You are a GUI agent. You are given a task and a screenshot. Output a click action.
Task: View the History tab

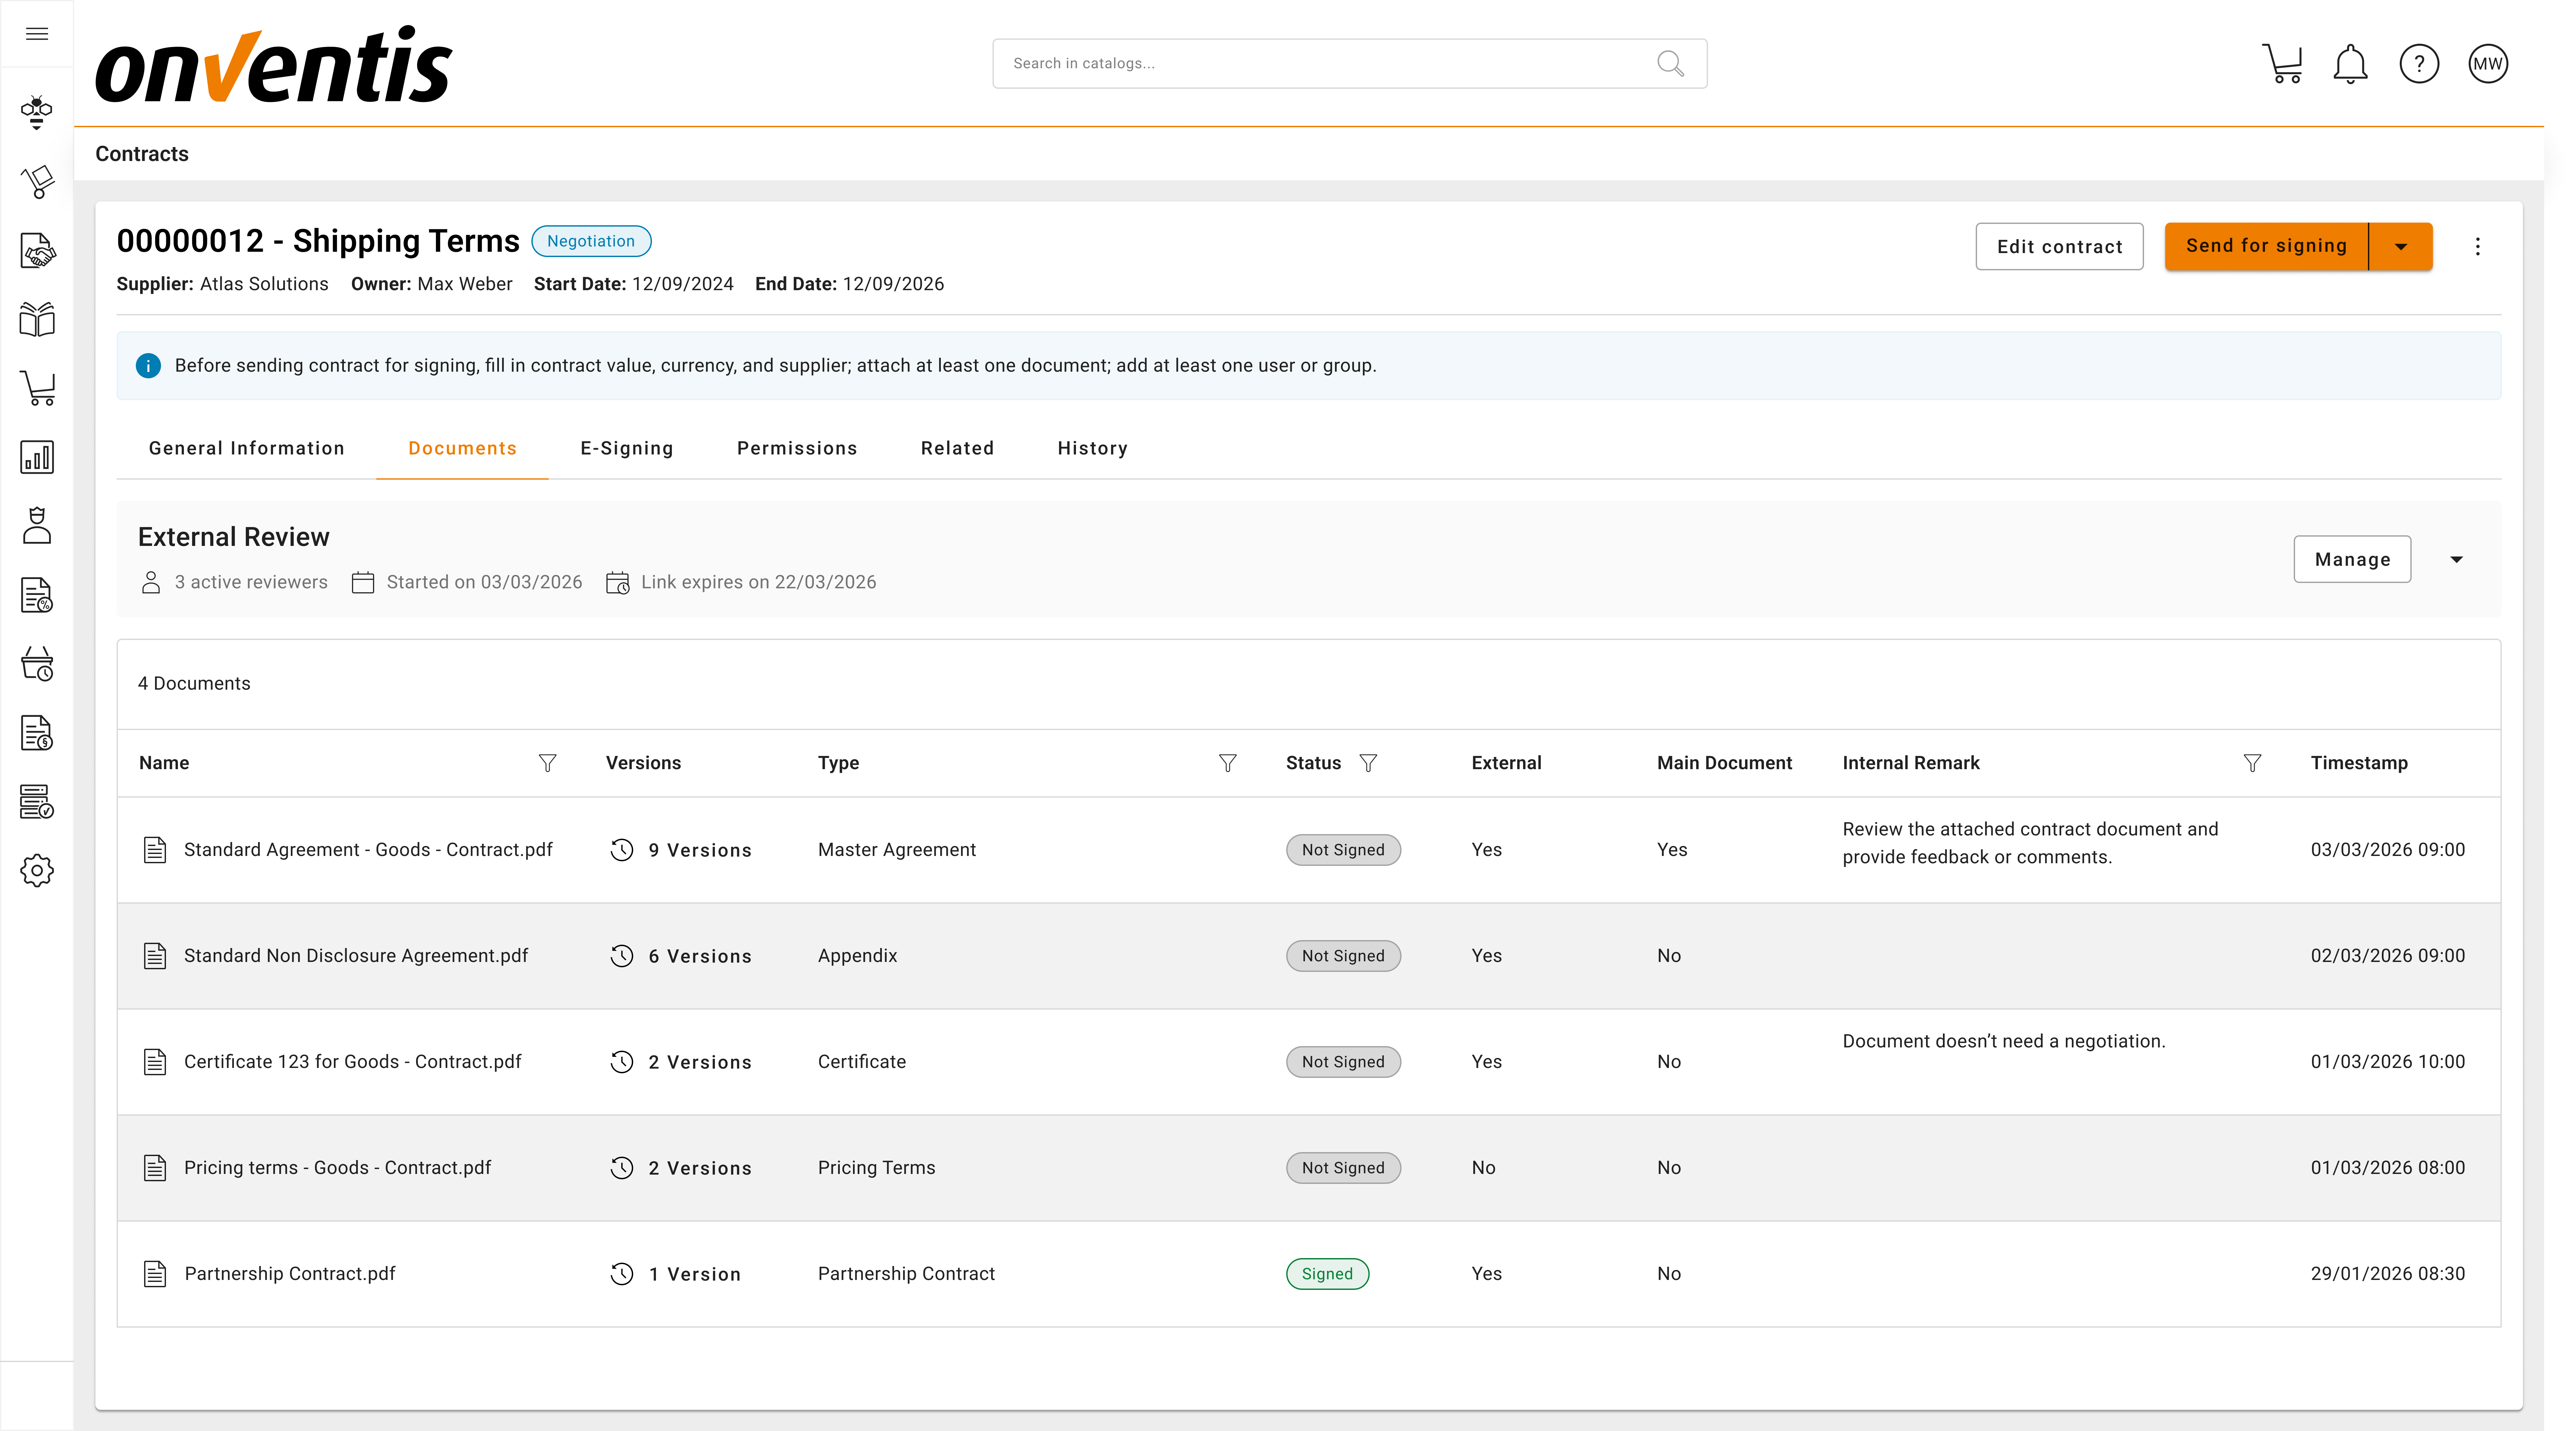pos(1093,448)
